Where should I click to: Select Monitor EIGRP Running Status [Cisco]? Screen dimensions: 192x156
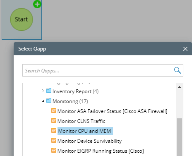(101, 151)
